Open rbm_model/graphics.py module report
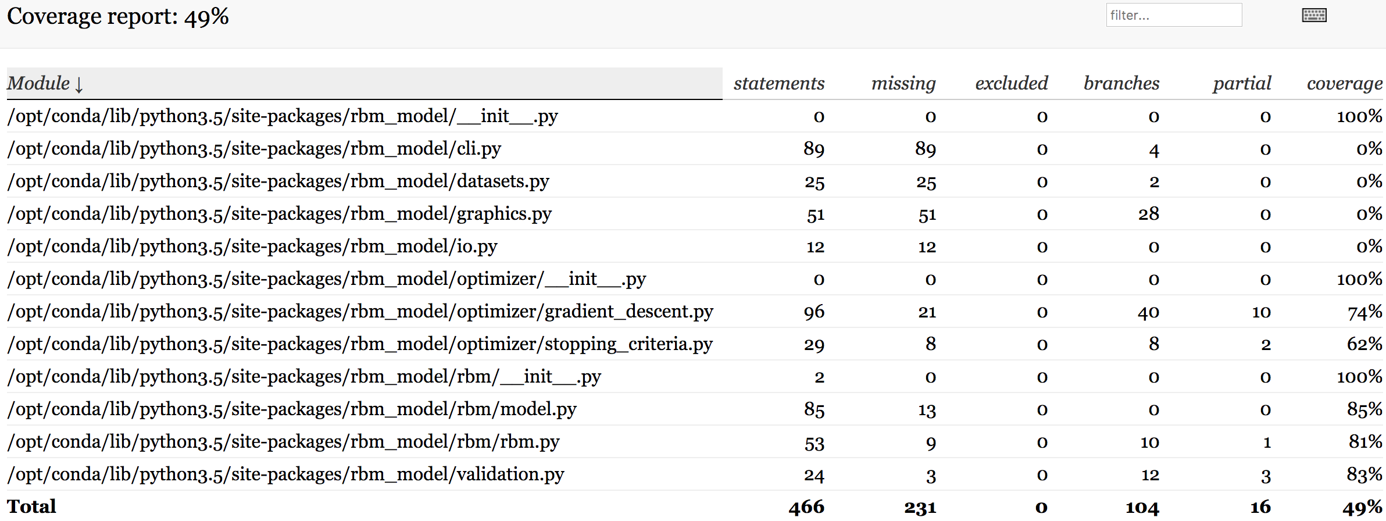The image size is (1386, 521). [279, 214]
